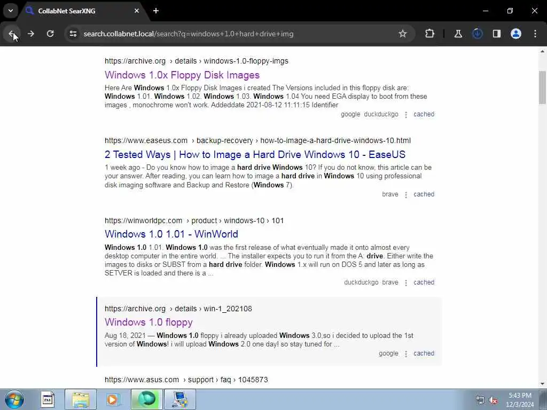
Task: Open the downloads indicator icon
Action: pyautogui.click(x=477, y=34)
